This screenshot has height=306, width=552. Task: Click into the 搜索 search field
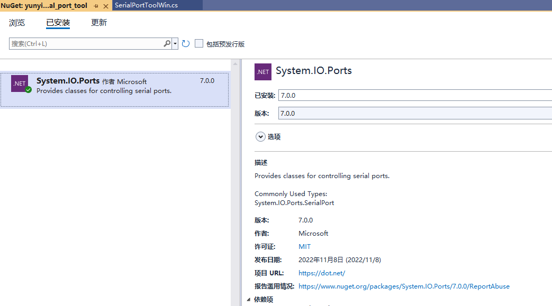click(85, 44)
